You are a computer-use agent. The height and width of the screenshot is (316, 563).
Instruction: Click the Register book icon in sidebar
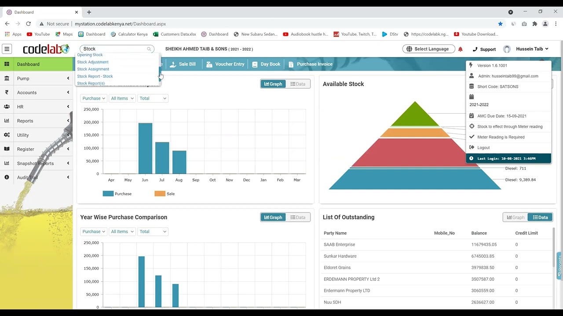[x=7, y=149]
